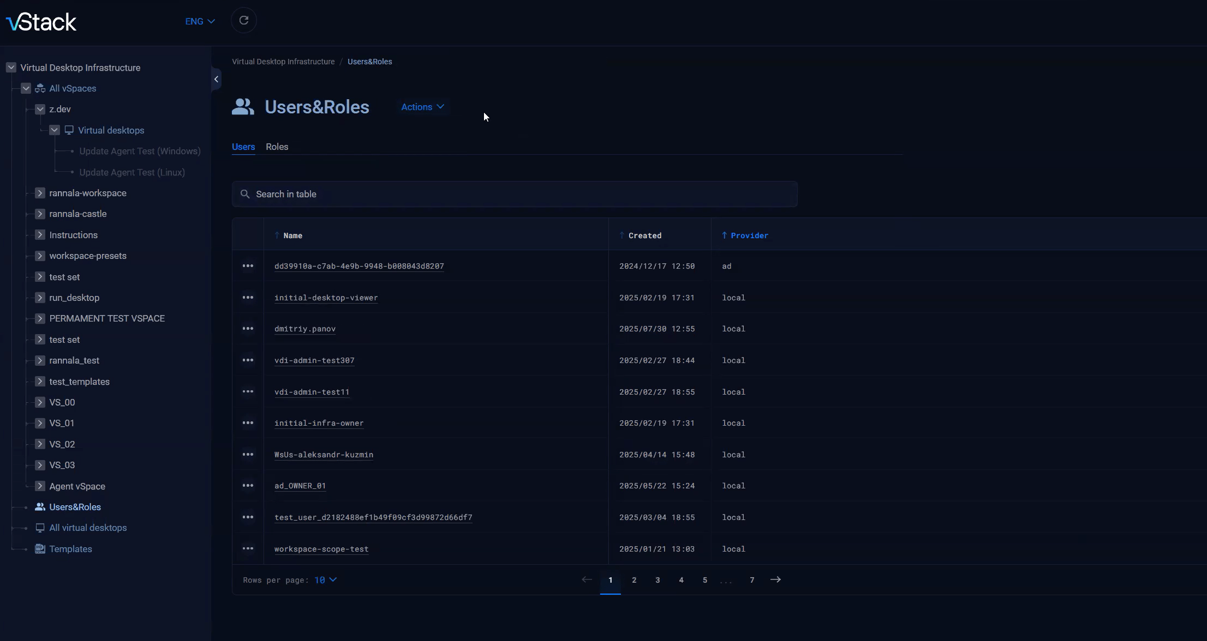Expand the rannala-workspace tree node

pos(40,193)
